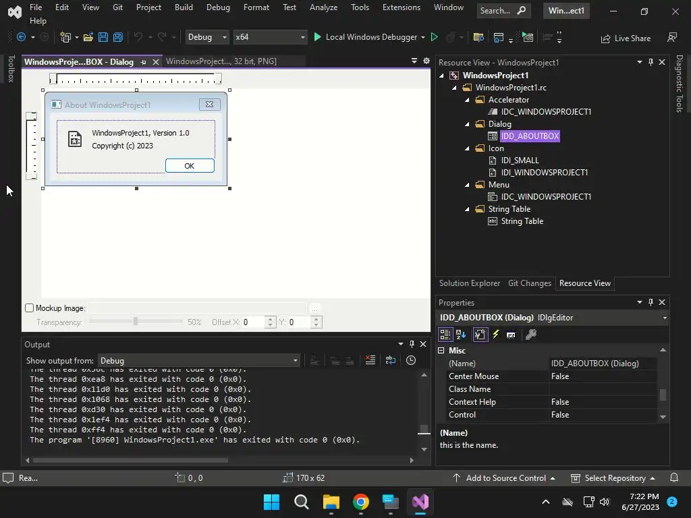Open the Toolbox side tab
The width and height of the screenshot is (691, 518).
pos(11,69)
